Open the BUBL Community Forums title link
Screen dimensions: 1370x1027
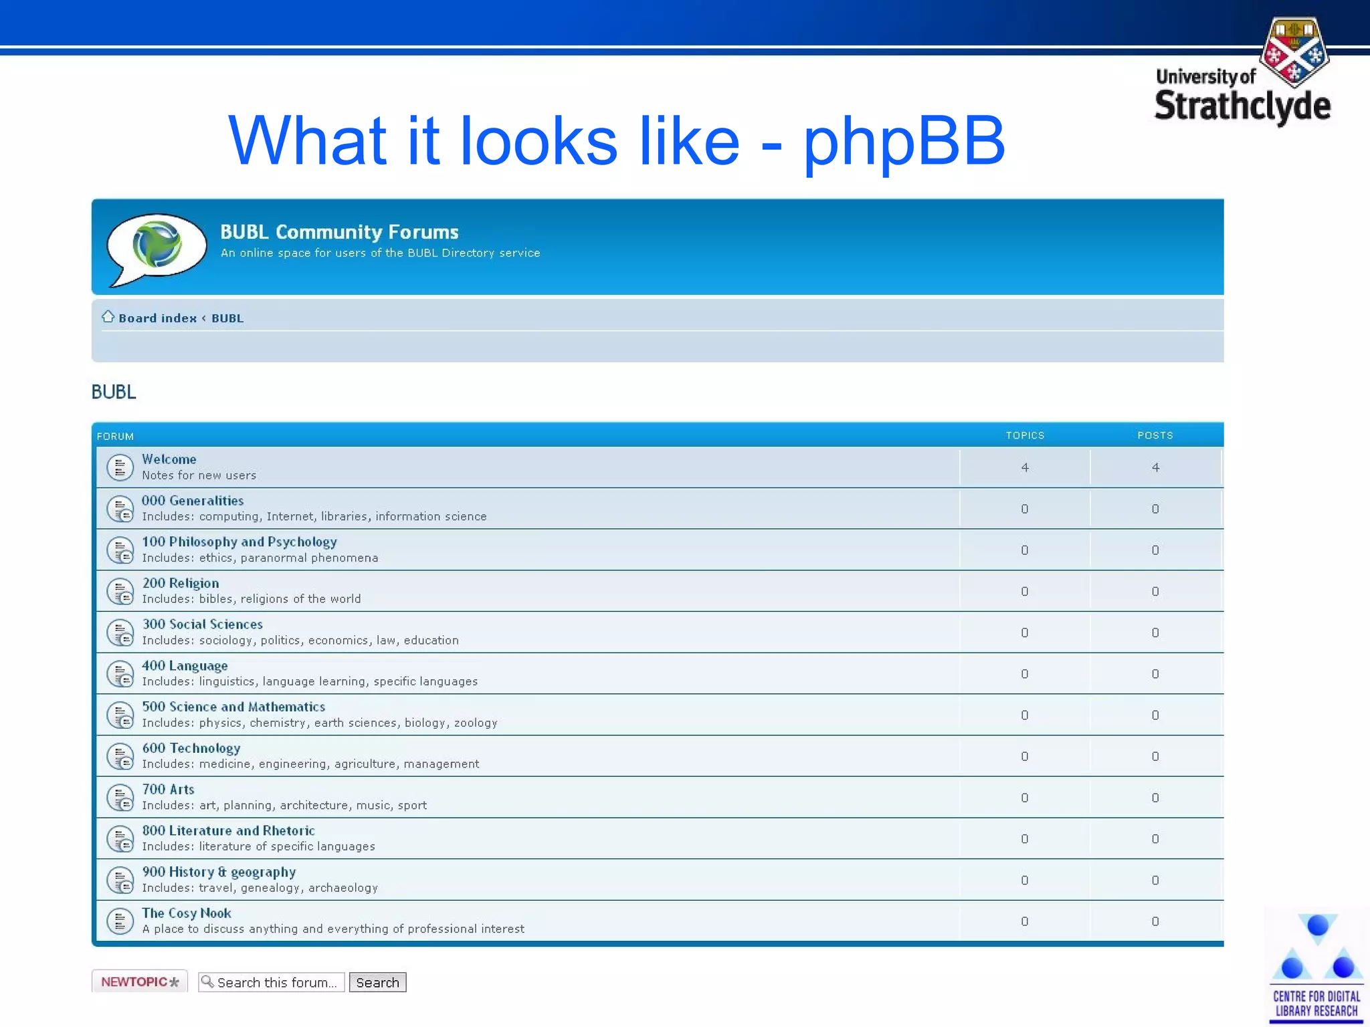coord(339,232)
